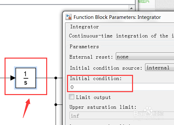Click the lower signal branch junction dot

coord(56,104)
